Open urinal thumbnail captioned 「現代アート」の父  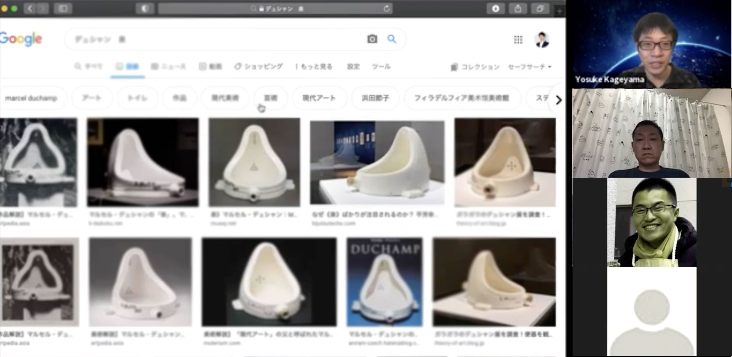(269, 282)
